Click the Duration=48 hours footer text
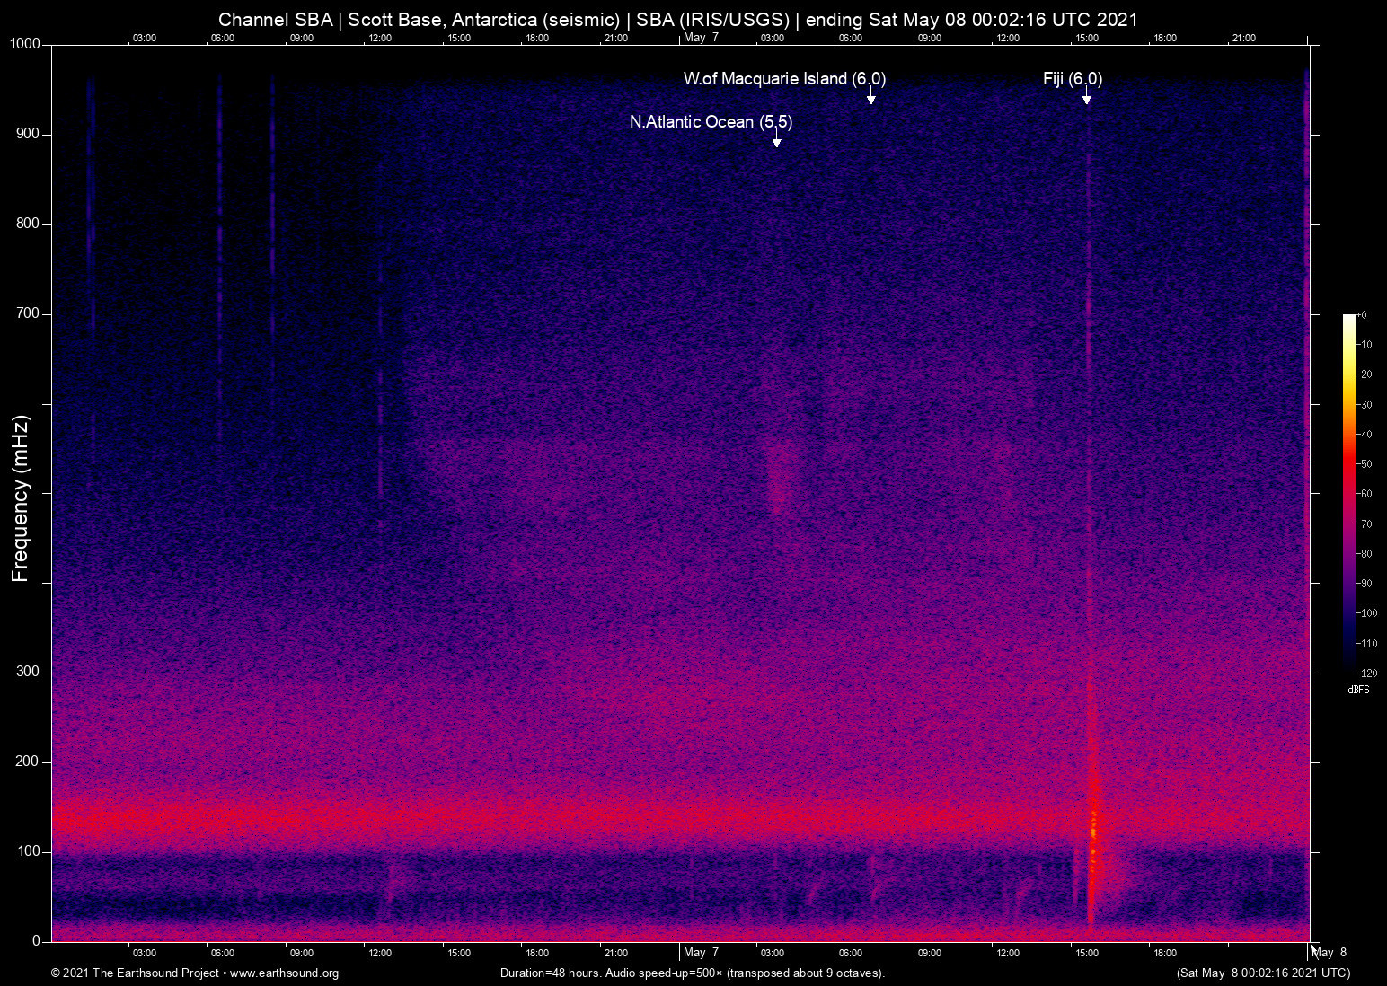Image resolution: width=1387 pixels, height=986 pixels. coord(692,973)
